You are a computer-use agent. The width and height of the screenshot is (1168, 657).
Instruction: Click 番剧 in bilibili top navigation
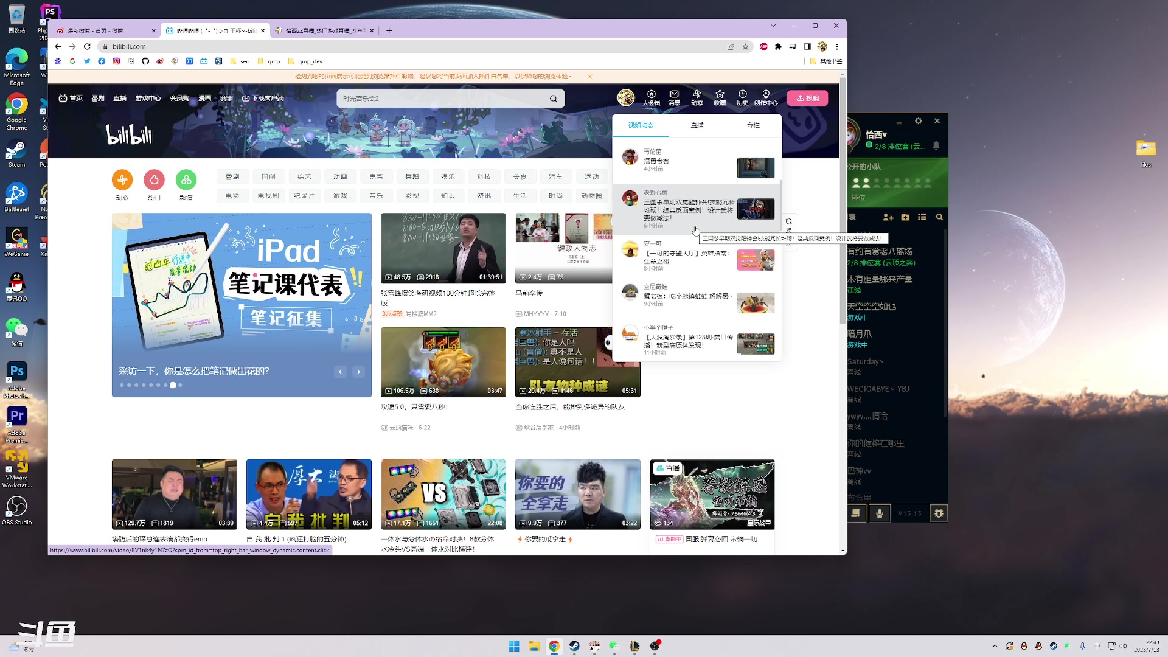pos(98,98)
